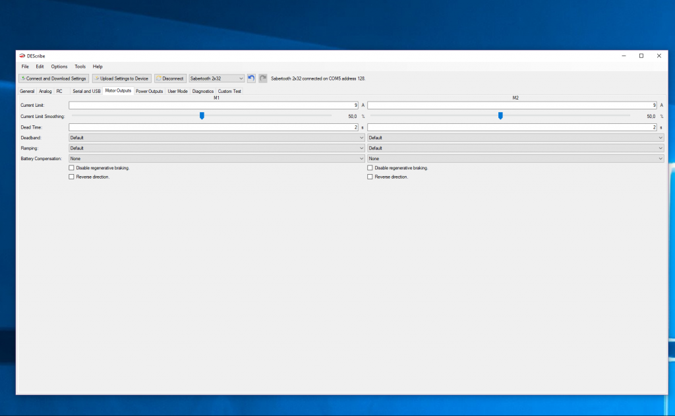Screen dimensions: 675x416
Task: Minimize the DEScribe window
Action: [624, 56]
